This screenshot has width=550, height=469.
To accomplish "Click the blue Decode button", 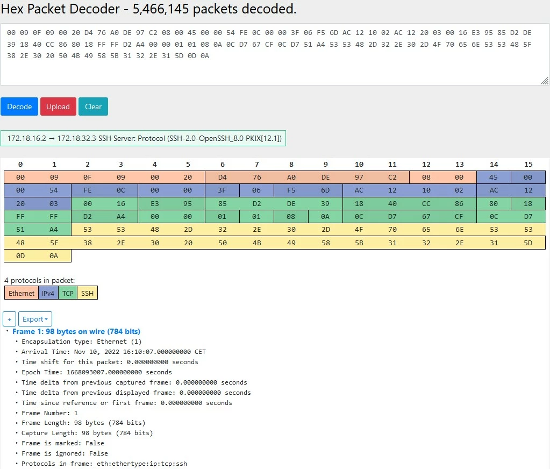I will pos(19,106).
